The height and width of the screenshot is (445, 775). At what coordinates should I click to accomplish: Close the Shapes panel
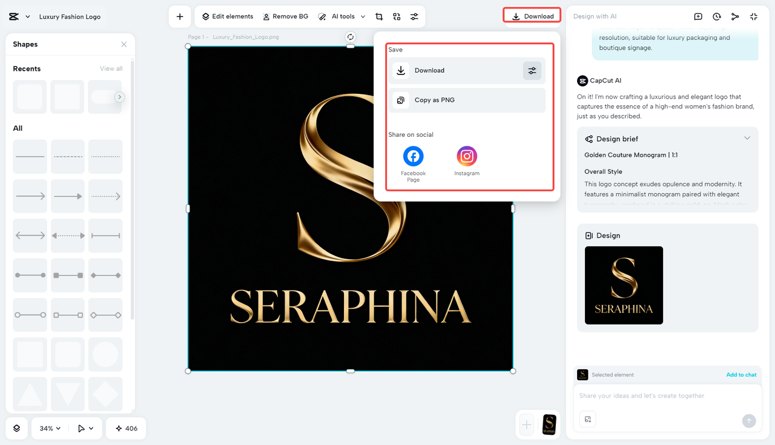click(x=124, y=44)
